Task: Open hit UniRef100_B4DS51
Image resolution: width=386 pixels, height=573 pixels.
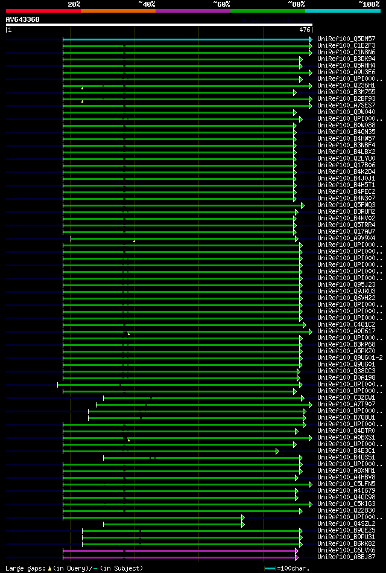Action: click(346, 458)
